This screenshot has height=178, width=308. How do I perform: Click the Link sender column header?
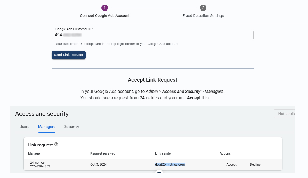click(163, 154)
